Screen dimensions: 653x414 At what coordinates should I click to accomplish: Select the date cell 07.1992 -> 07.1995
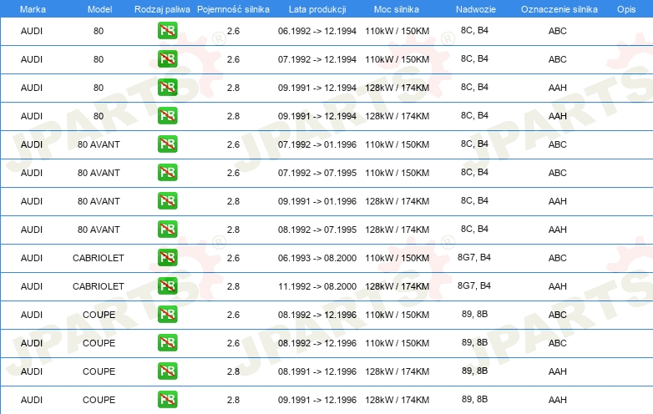[317, 173]
